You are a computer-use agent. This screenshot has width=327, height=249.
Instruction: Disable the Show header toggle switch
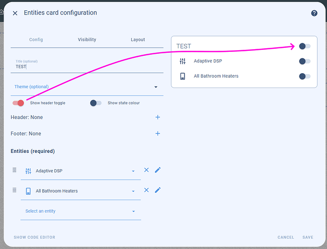click(18, 103)
